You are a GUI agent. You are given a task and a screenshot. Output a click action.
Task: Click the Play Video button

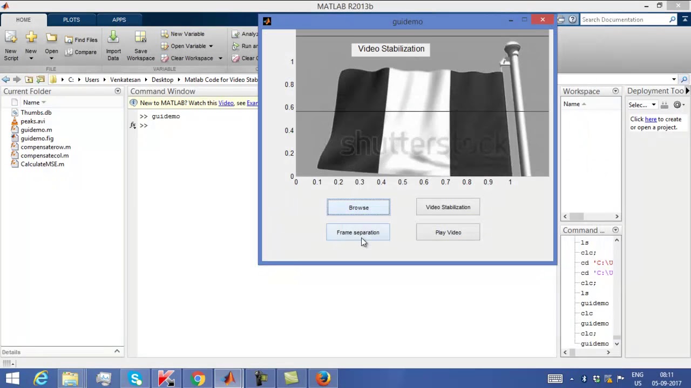click(448, 232)
